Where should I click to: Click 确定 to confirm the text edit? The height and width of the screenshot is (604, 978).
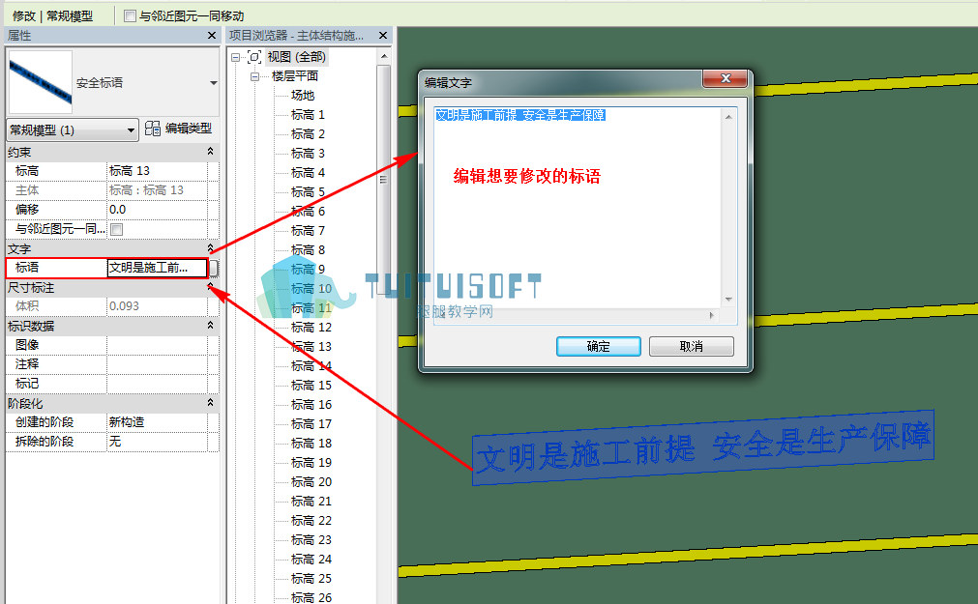tap(598, 347)
